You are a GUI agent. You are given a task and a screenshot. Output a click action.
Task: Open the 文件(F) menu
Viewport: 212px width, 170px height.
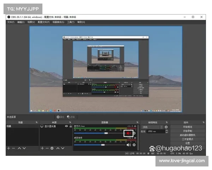(x=11, y=22)
